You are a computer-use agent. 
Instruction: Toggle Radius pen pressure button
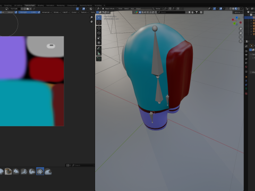point(16,12)
